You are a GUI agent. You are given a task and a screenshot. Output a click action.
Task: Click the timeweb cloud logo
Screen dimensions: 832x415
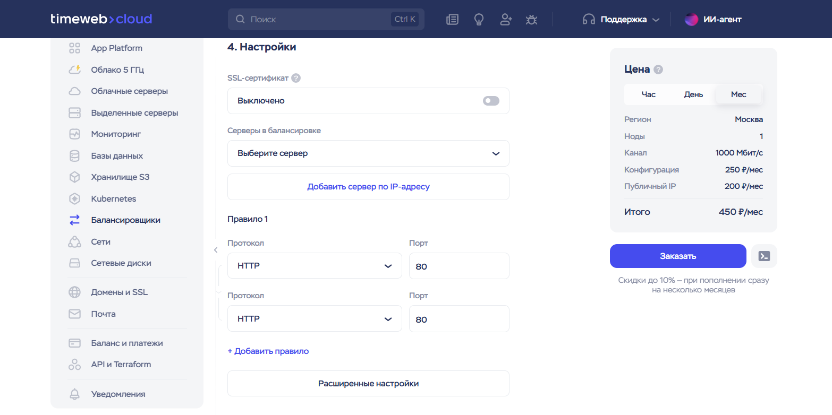(101, 19)
